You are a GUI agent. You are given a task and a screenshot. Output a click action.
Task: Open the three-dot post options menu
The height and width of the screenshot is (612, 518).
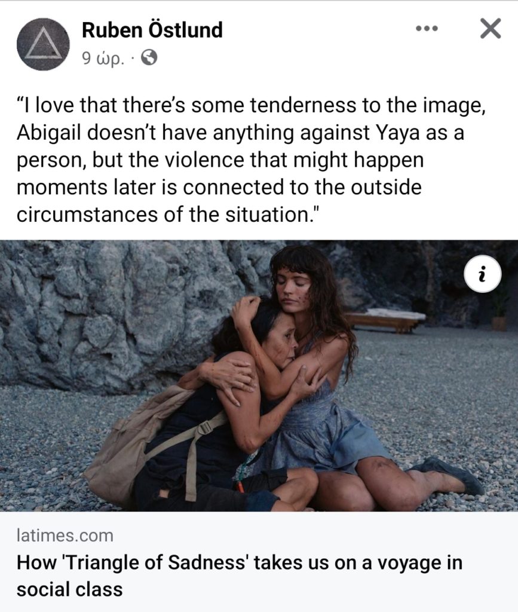coord(427,29)
